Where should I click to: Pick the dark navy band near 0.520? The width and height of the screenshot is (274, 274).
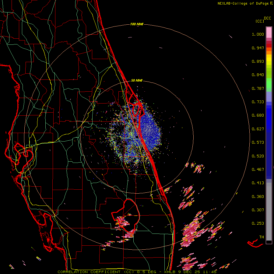(269, 156)
